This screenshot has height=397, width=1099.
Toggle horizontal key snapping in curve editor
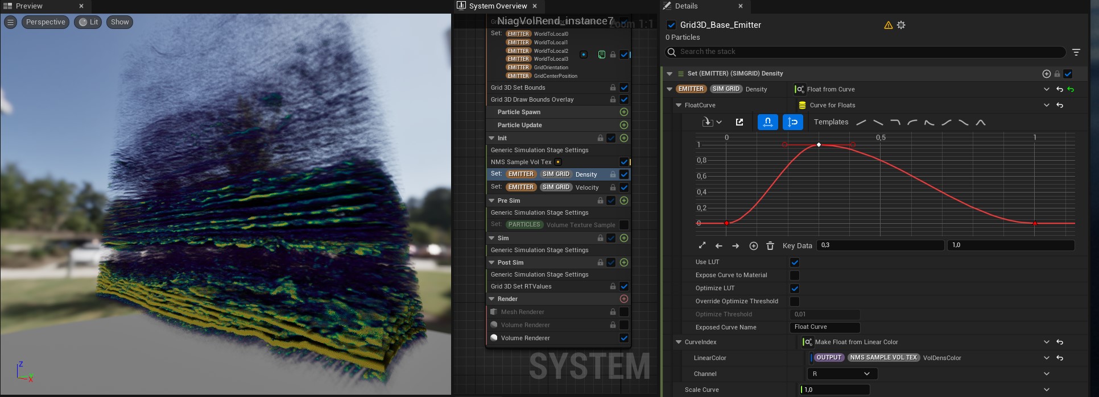pyautogui.click(x=768, y=122)
